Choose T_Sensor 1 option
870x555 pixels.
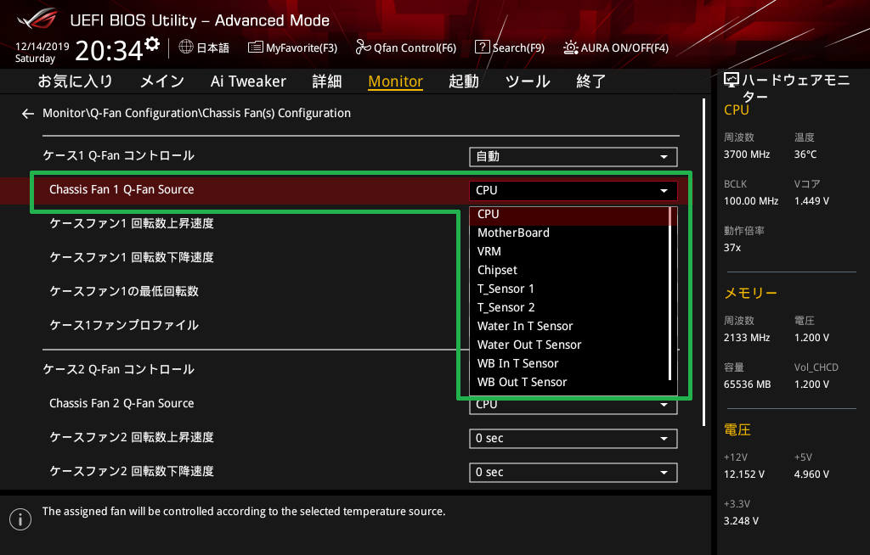click(570, 289)
